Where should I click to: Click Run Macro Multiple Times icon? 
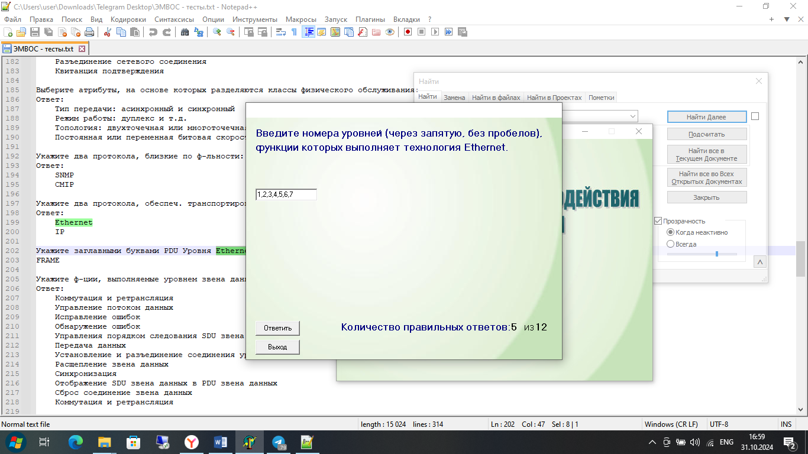point(448,32)
